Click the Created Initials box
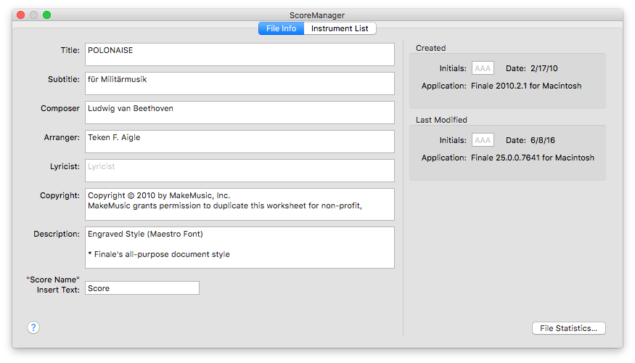This screenshot has height=363, width=635. click(483, 68)
